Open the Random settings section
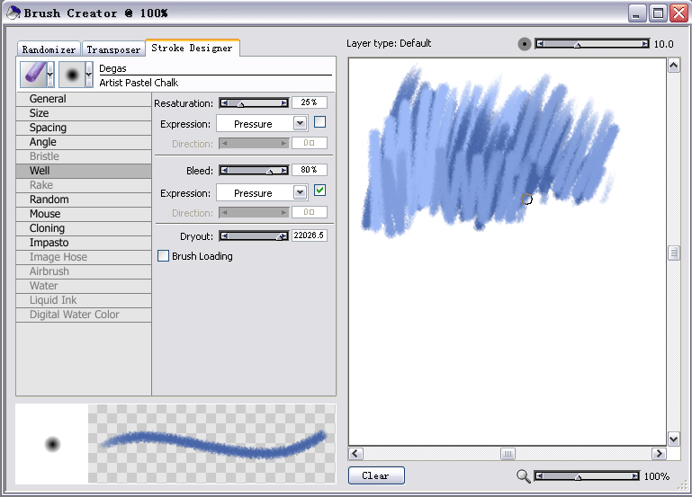Viewport: 692px width, 497px height. coord(84,200)
